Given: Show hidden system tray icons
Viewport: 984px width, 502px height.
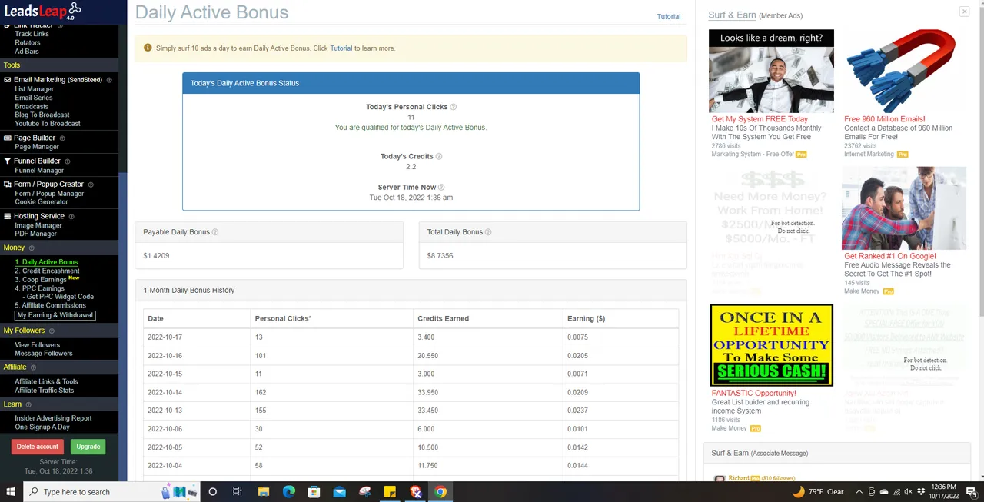Looking at the screenshot, I should coord(859,492).
